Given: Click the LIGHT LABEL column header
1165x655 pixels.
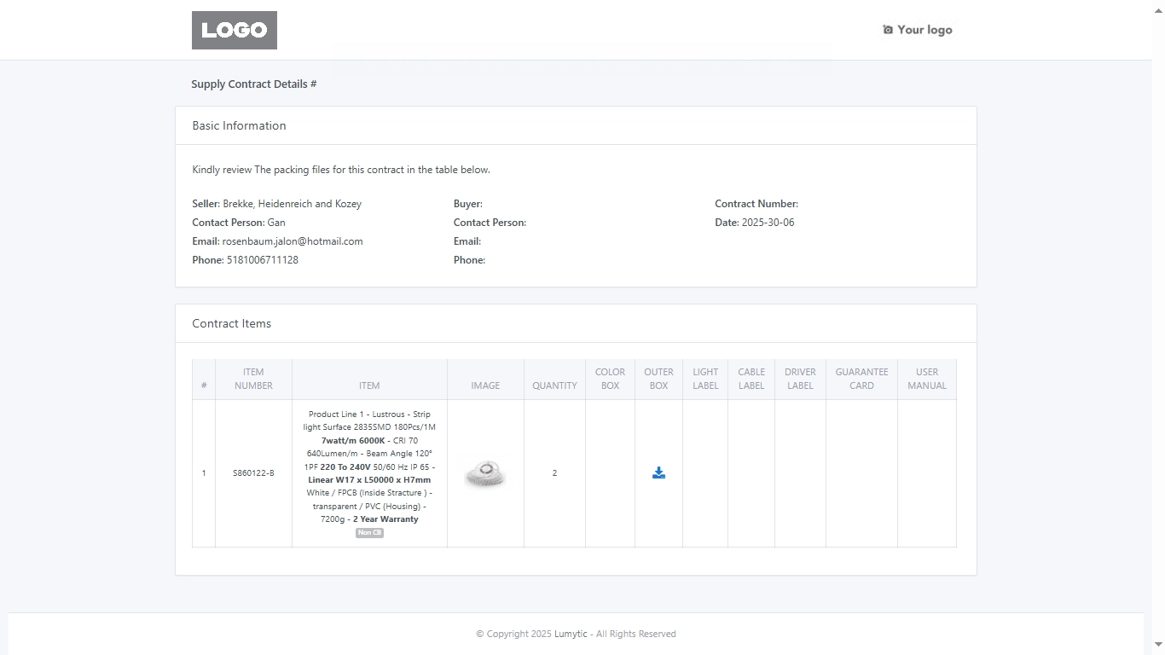Looking at the screenshot, I should point(705,379).
